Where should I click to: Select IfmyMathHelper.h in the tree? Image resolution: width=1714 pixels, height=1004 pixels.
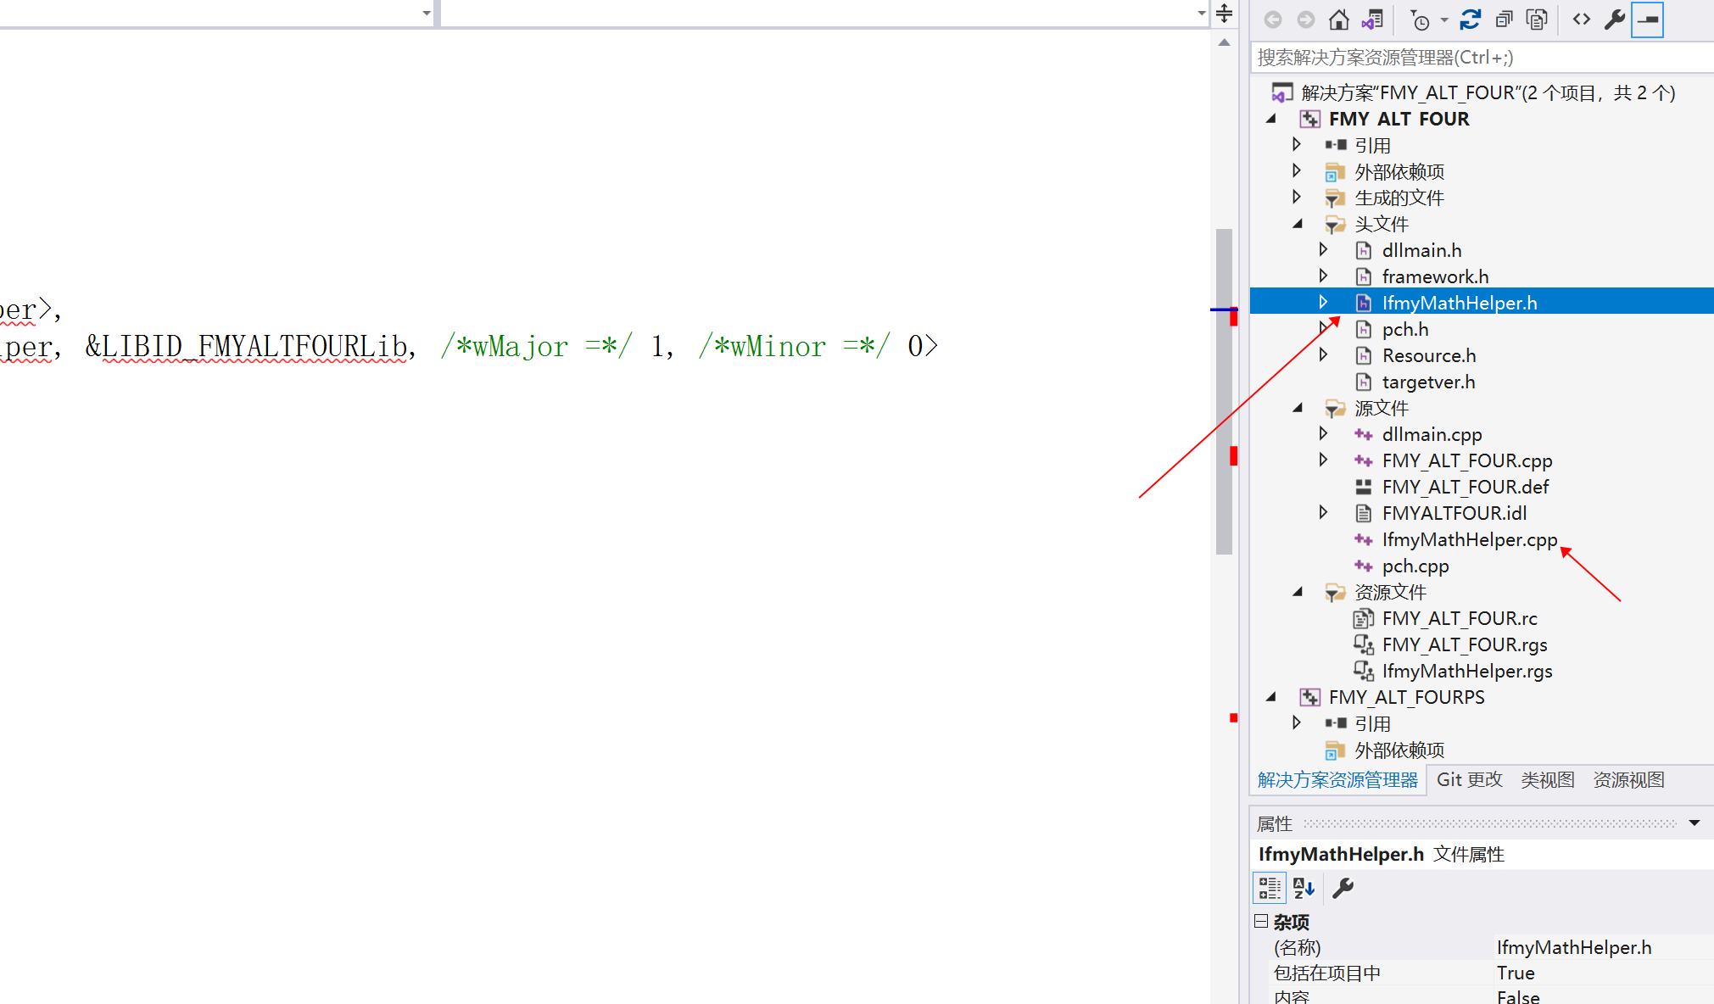coord(1460,303)
